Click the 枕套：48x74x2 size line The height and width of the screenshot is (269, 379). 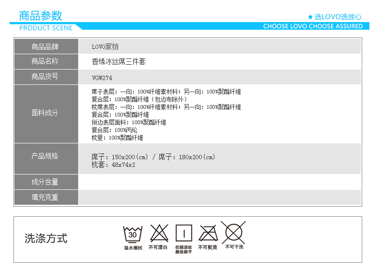click(113, 165)
